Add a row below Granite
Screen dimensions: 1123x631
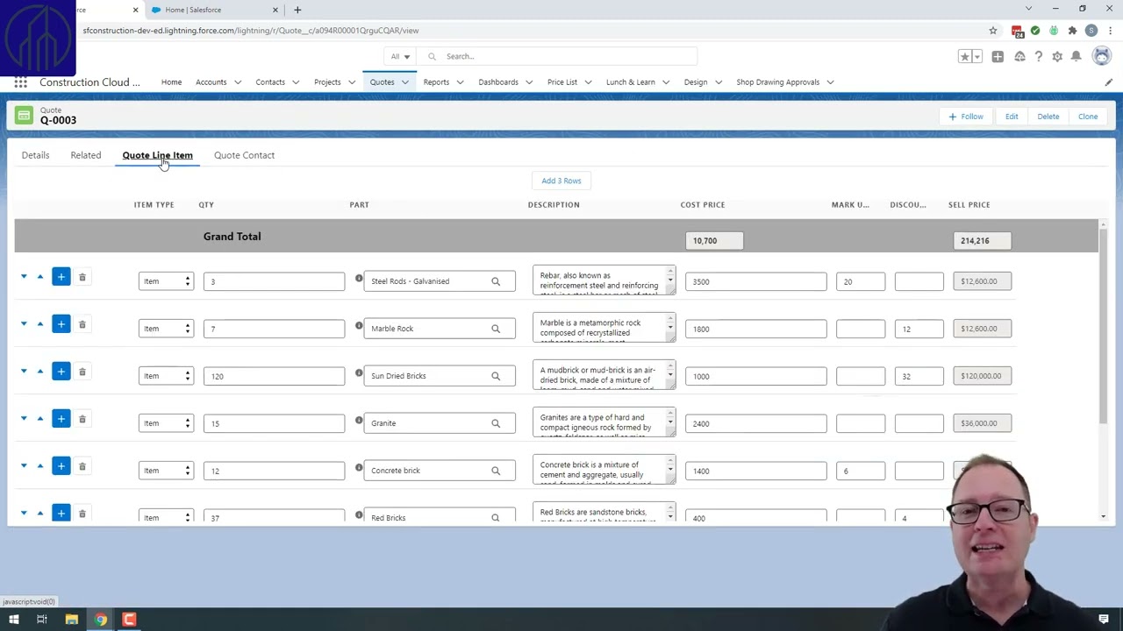click(x=61, y=419)
